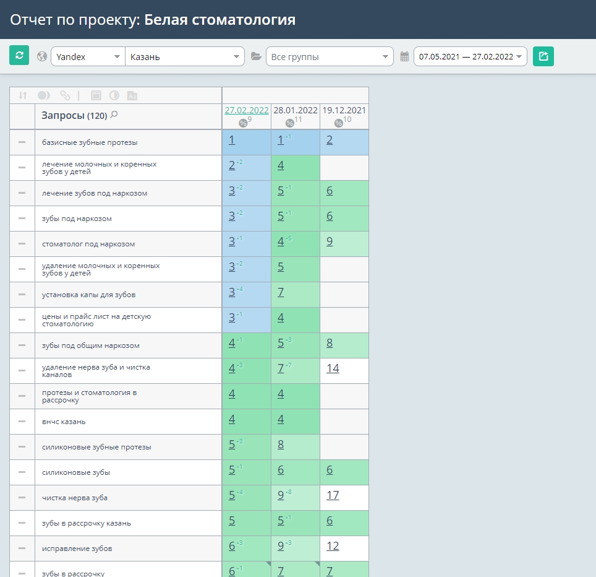The image size is (596, 577).
Task: Click the dash icon for лечение зубов под наркозом
Action: 22,193
